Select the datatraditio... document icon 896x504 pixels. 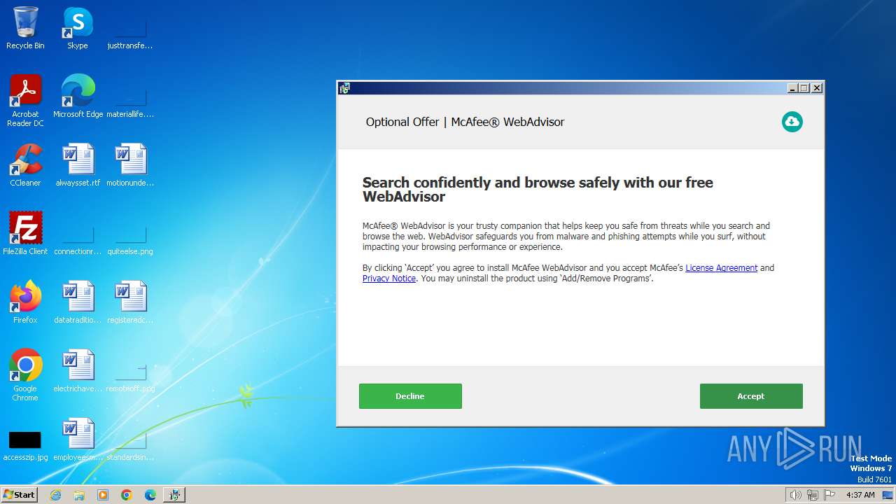[78, 302]
